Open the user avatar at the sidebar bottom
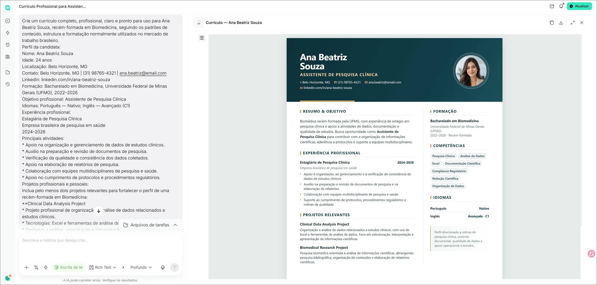The height and width of the screenshot is (285, 597). click(x=8, y=278)
